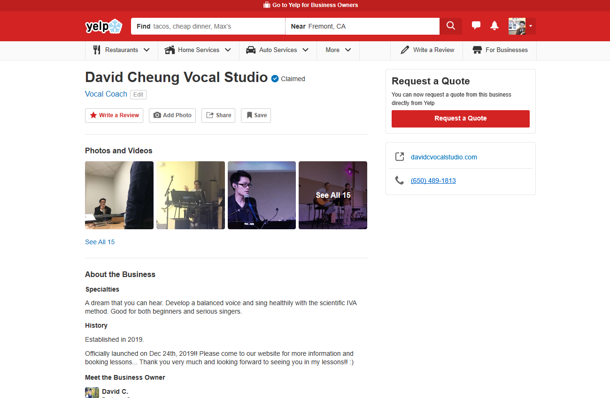Click the Find search input field
610x398 pixels.
216,26
